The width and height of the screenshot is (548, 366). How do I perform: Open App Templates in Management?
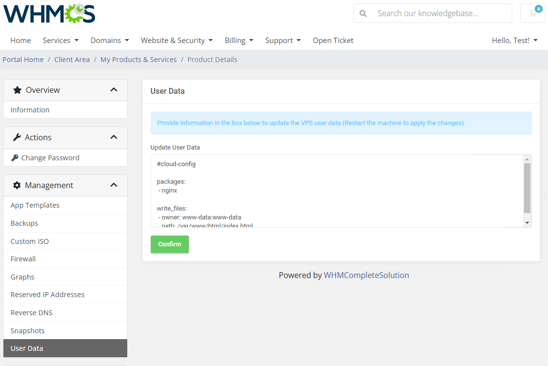pos(66,205)
